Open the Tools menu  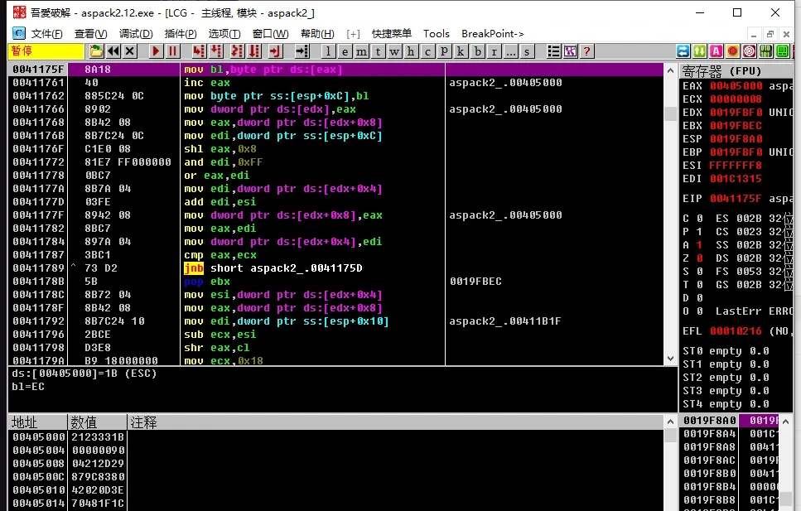437,34
